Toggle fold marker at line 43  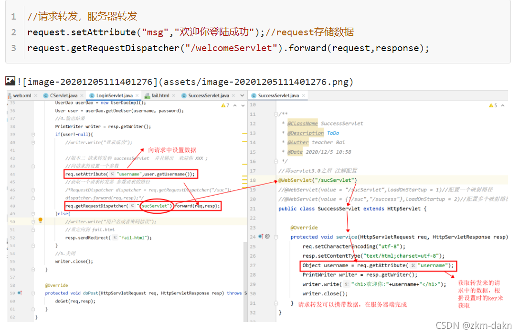coord(33,166)
